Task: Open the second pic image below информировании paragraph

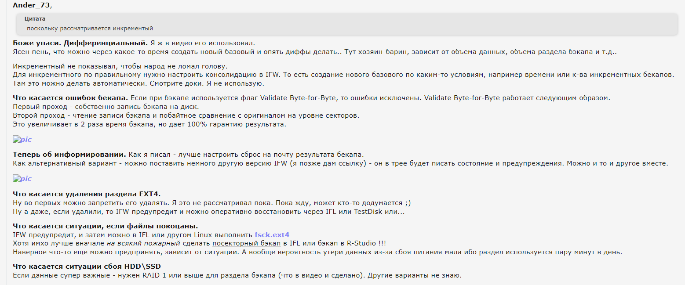Action: [x=22, y=179]
